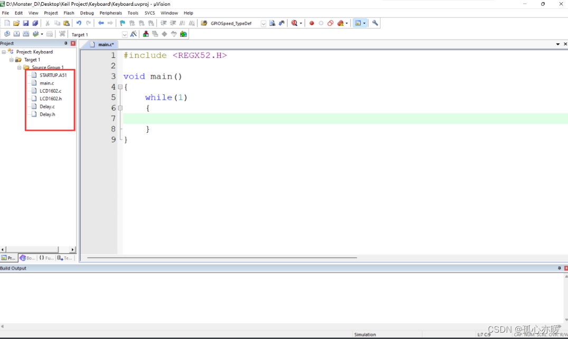
Task: Open the GPIOSpeed_TypeDef search dropdown
Action: tap(263, 24)
